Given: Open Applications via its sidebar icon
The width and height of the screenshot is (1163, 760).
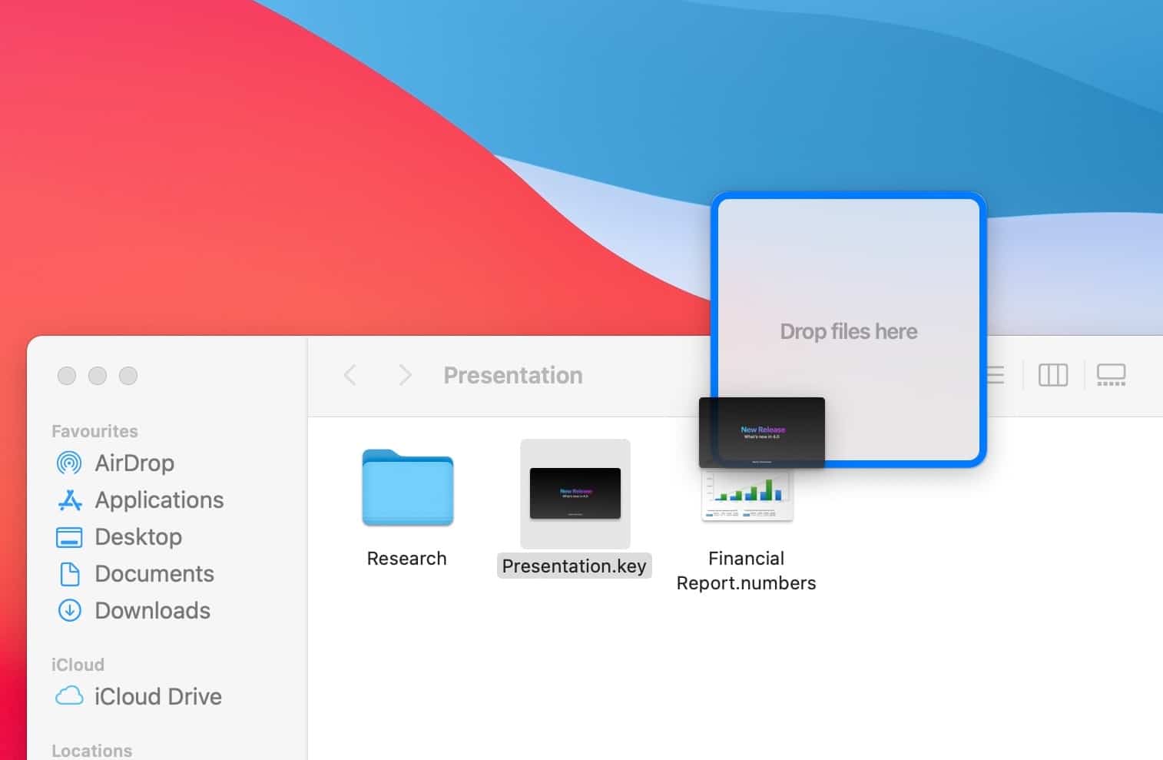Looking at the screenshot, I should [x=157, y=499].
